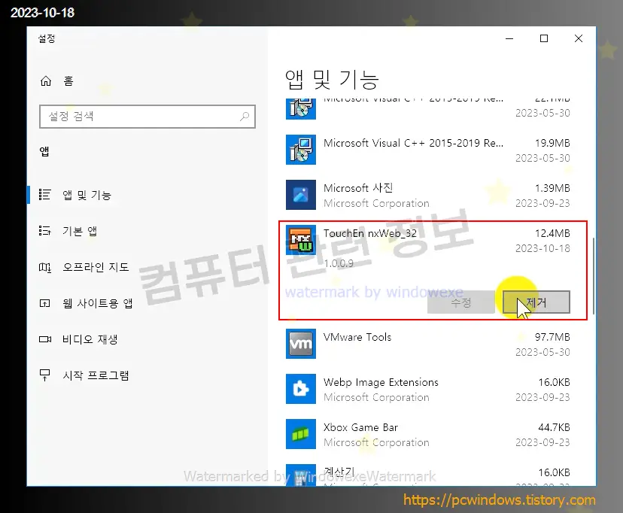Click the 앱 및 기능 page heading
Viewport: 623px width, 513px height.
(332, 80)
